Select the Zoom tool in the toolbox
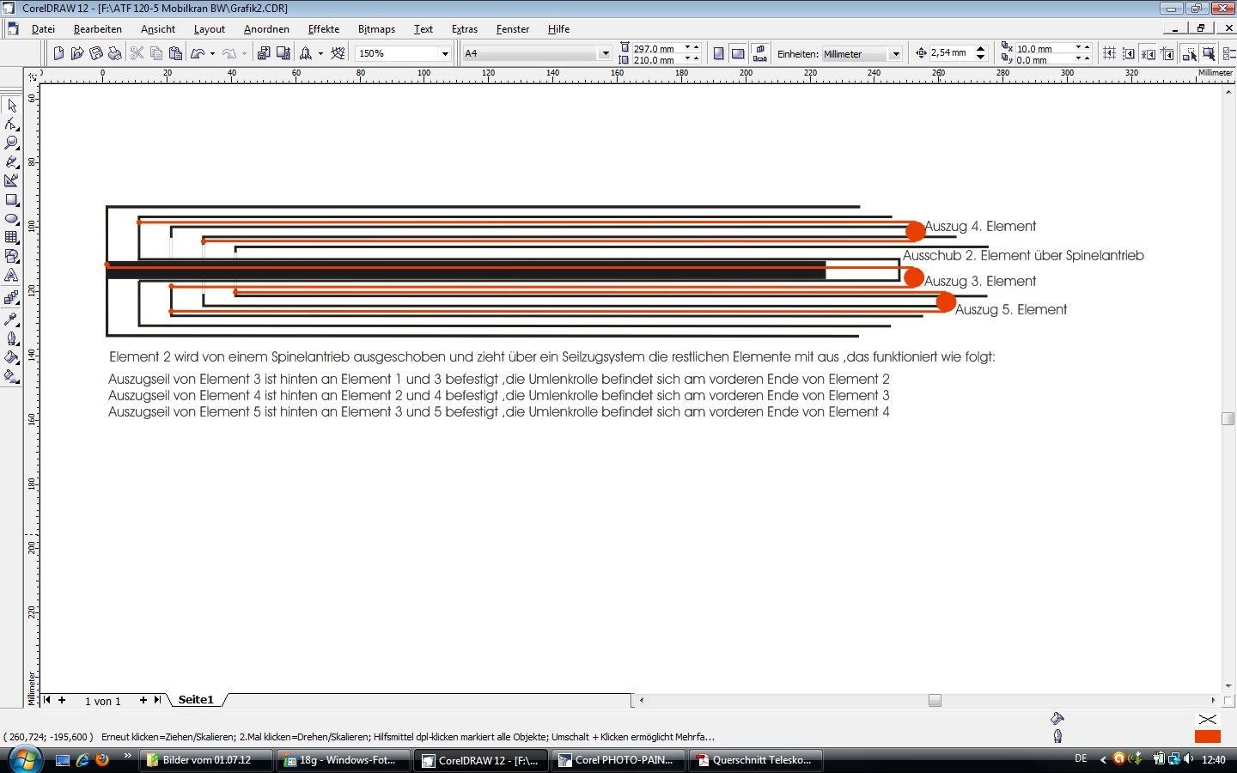The image size is (1237, 773). click(11, 143)
